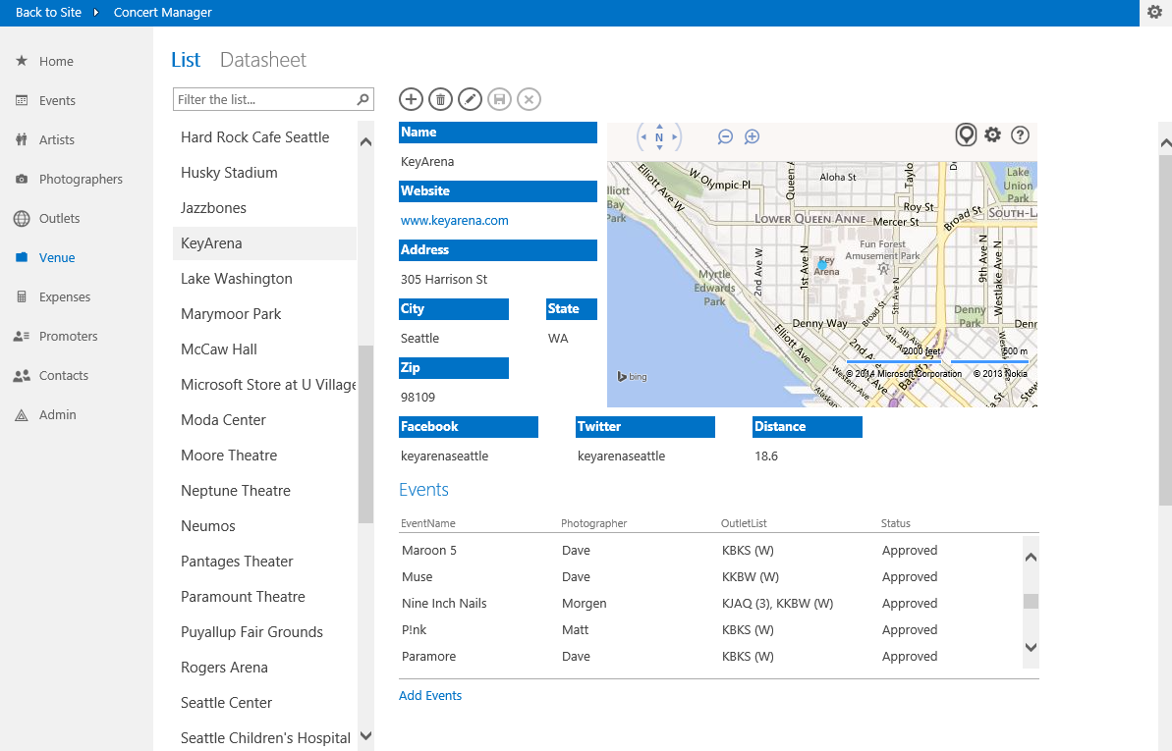Zoom in the map with plus icon

(752, 136)
